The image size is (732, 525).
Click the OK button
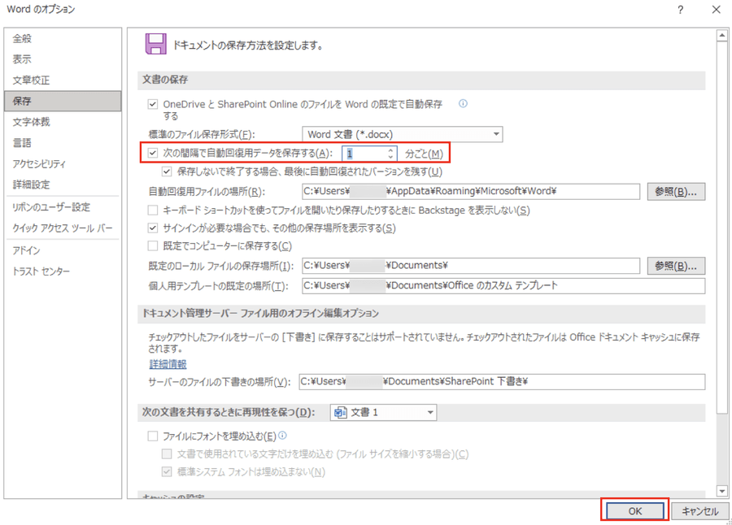[635, 511]
